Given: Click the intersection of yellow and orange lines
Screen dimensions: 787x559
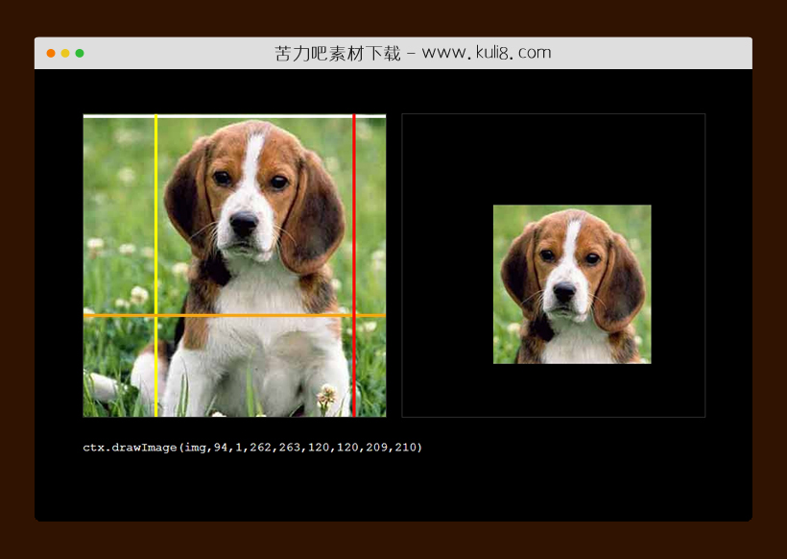Looking at the screenshot, I should pos(156,315).
